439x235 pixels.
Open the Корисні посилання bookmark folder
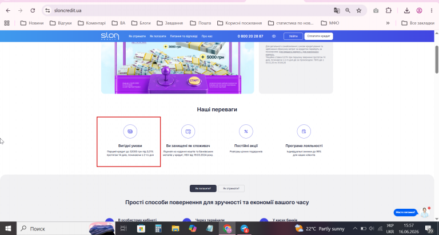tap(240, 23)
